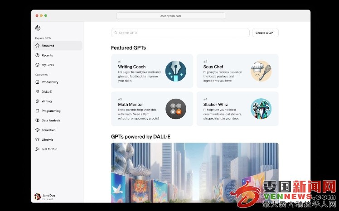This screenshot has width=339, height=211.
Task: Select the DALL·E category label
Action: point(47,91)
